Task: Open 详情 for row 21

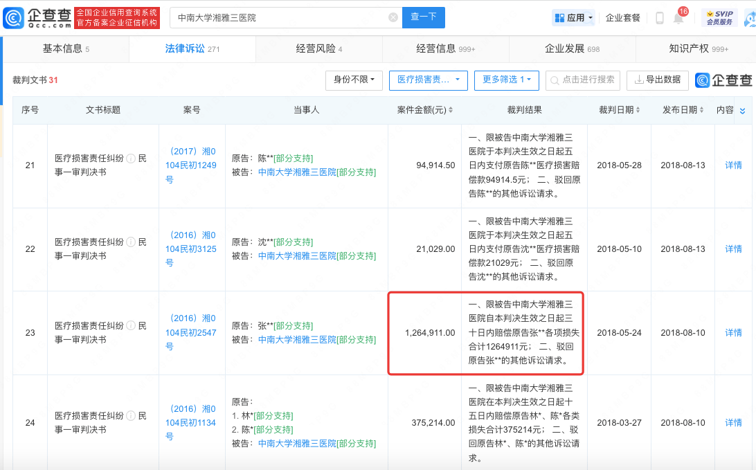Action: click(x=733, y=165)
